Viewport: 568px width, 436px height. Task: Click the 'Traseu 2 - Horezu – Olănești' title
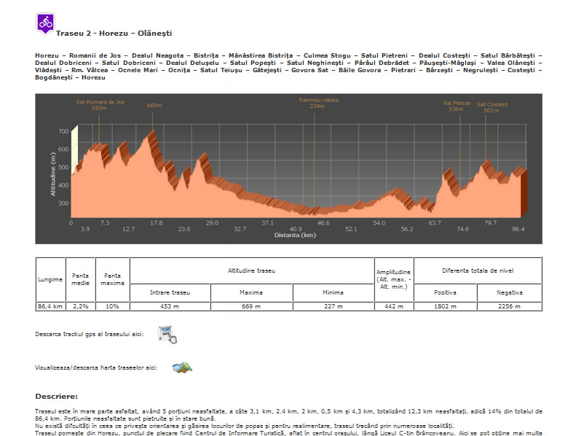tap(114, 34)
